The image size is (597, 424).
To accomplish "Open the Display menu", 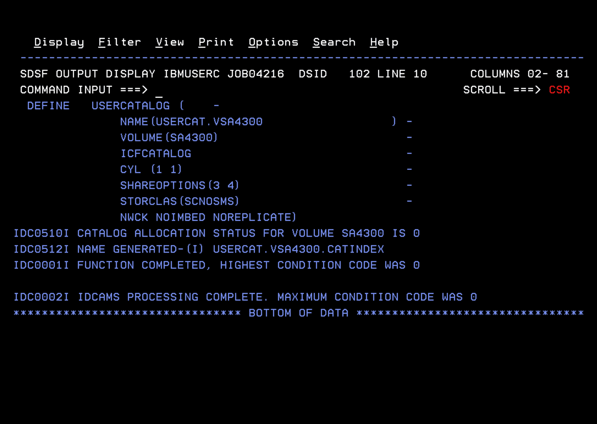I will pos(58,42).
